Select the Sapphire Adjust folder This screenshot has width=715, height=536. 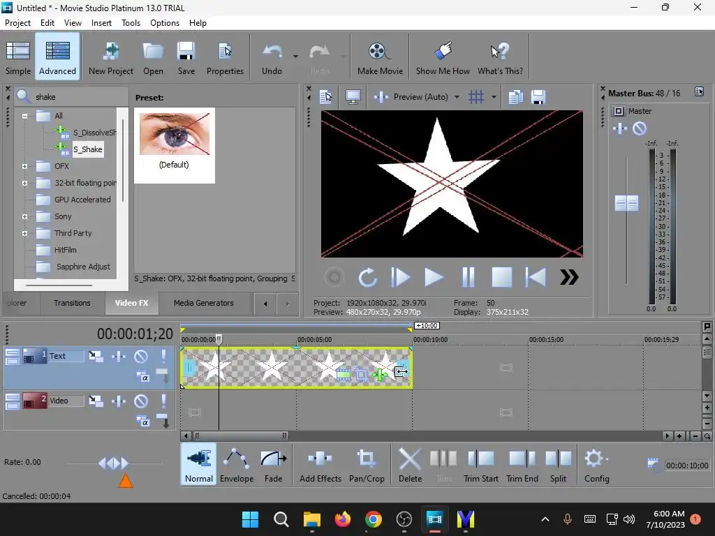coord(83,267)
